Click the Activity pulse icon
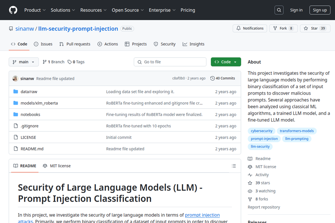The width and height of the screenshot is (335, 223). [x=250, y=175]
